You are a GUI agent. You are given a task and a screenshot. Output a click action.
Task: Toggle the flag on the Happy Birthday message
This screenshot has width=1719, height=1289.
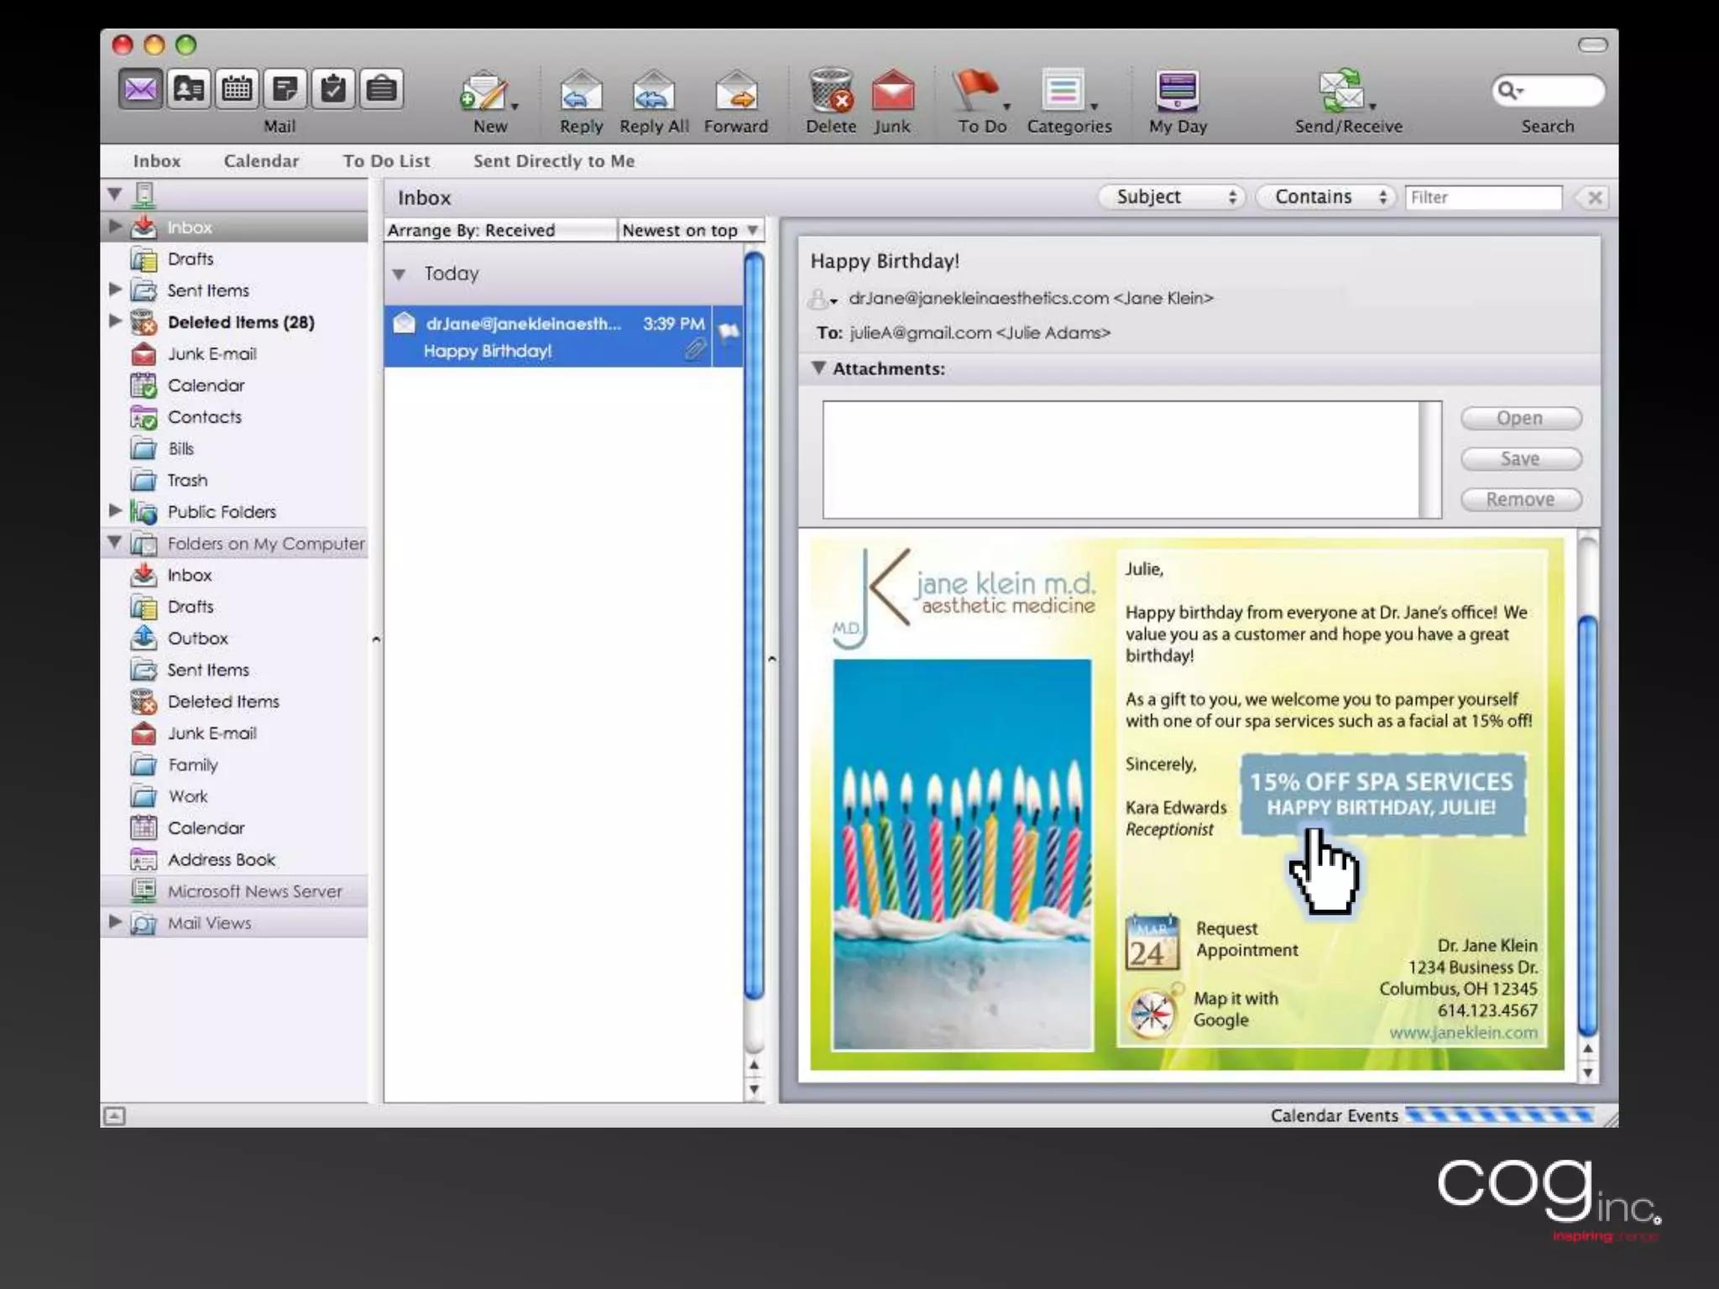728,332
